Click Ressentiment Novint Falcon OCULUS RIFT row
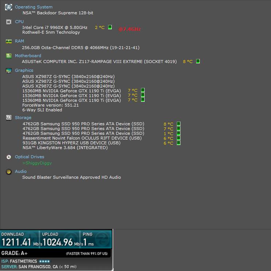 pyautogui.click(x=82, y=138)
